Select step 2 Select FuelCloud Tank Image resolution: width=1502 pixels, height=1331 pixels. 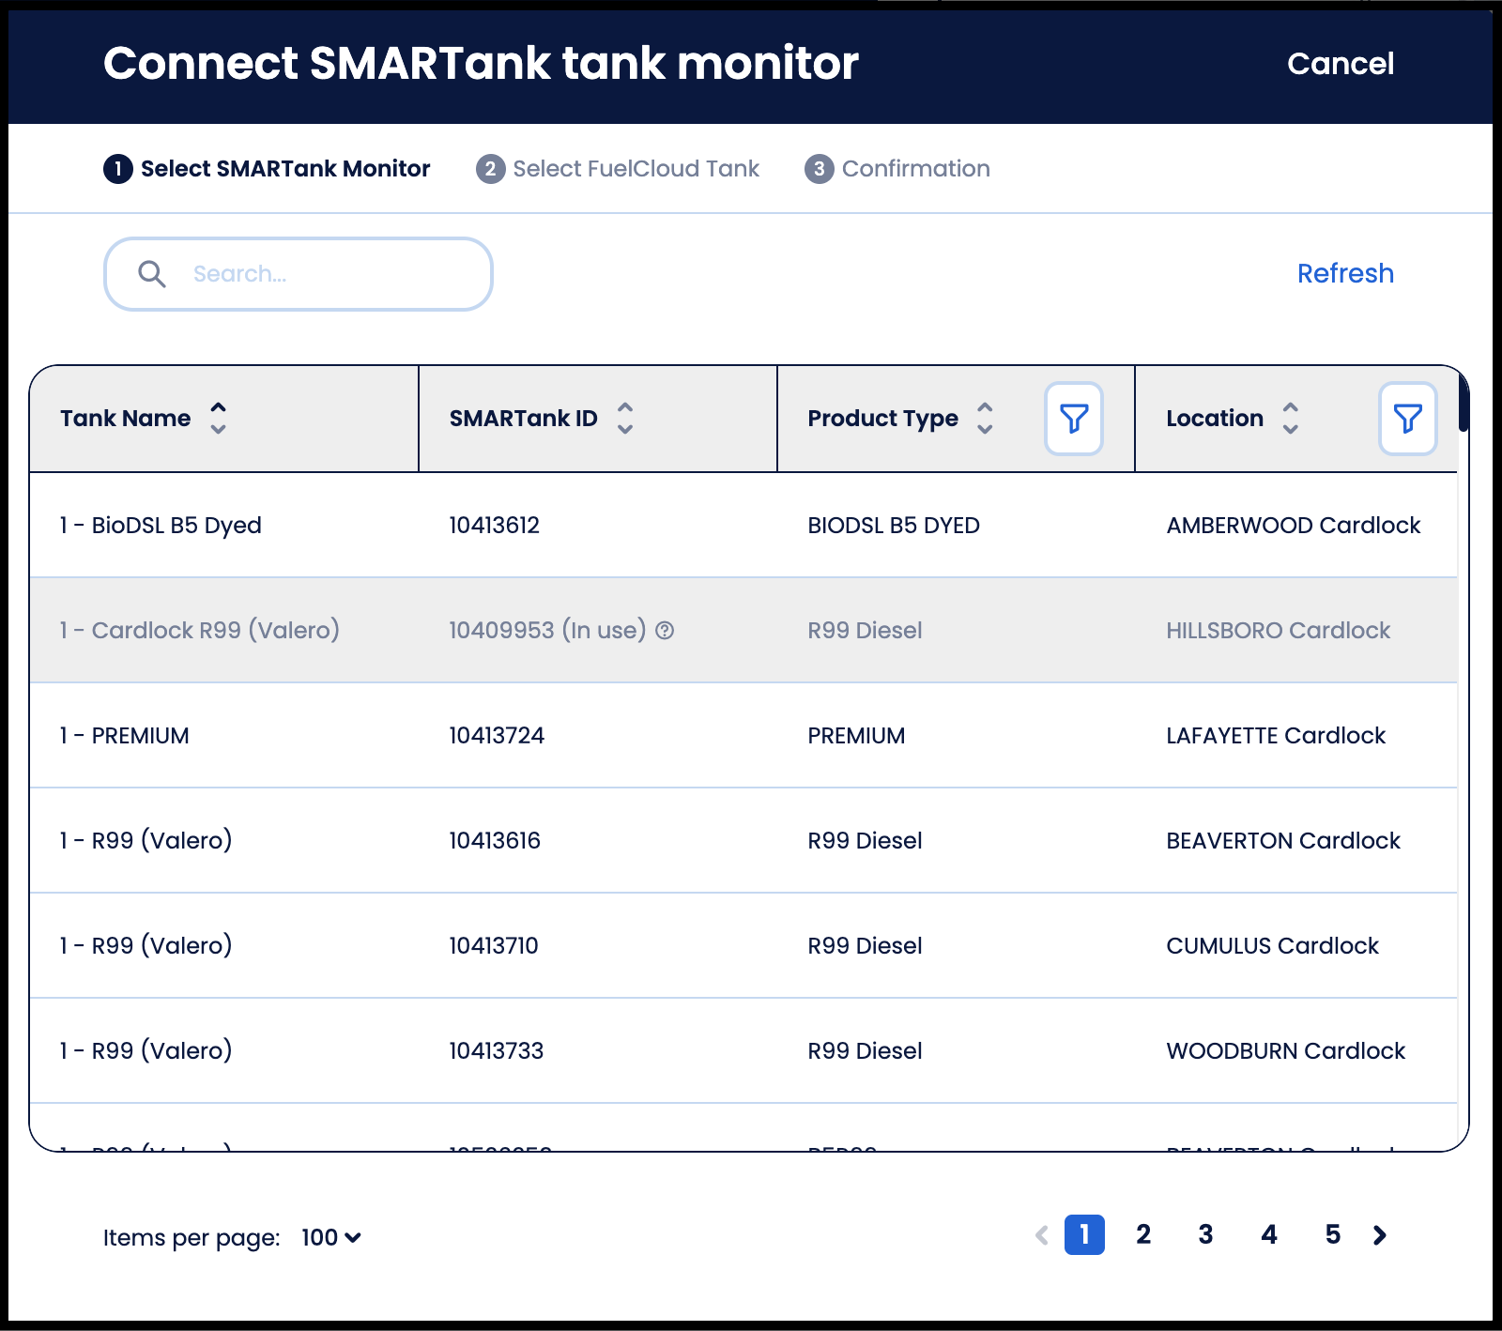(618, 169)
